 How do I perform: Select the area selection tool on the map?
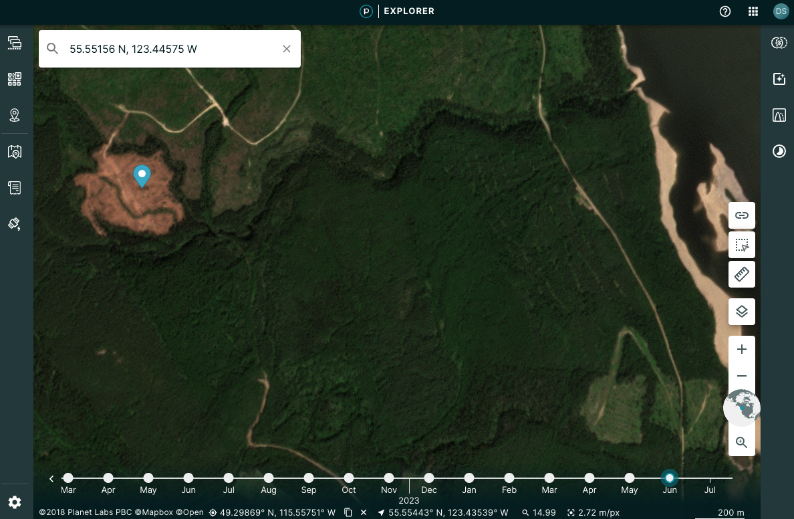(x=742, y=245)
